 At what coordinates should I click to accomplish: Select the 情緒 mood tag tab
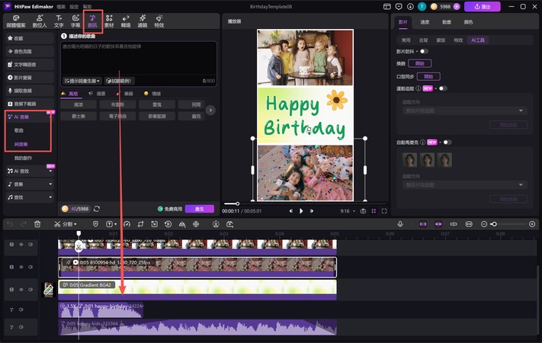click(x=152, y=94)
